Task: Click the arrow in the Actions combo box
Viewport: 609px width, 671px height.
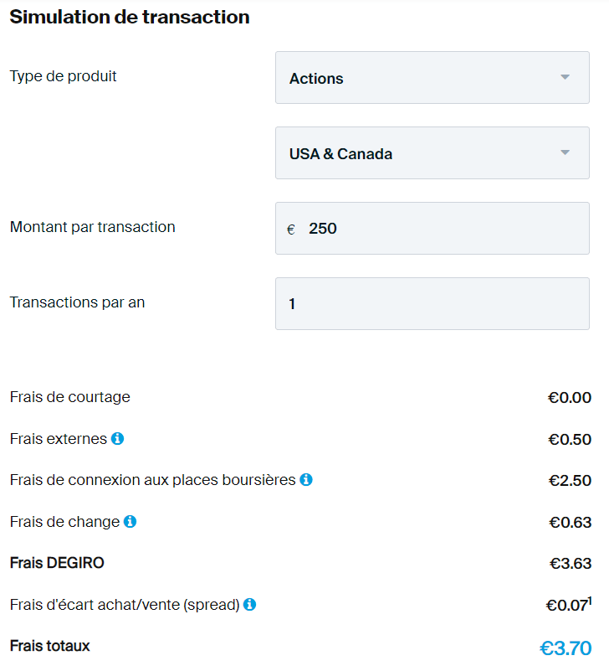Action: pyautogui.click(x=565, y=78)
